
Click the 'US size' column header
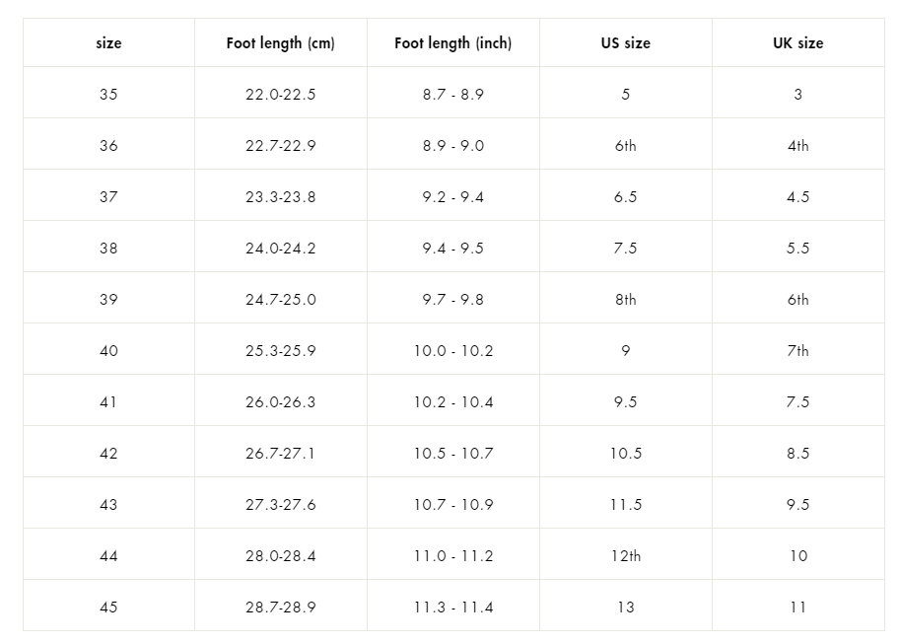pyautogui.click(x=625, y=43)
